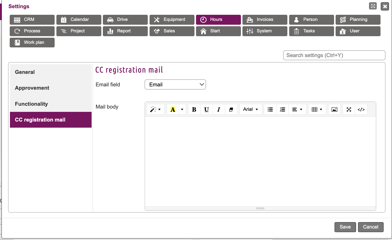Select Approvement in the left sidebar
392x240 pixels.
[32, 88]
